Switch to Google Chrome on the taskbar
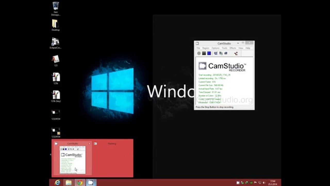 (80, 183)
